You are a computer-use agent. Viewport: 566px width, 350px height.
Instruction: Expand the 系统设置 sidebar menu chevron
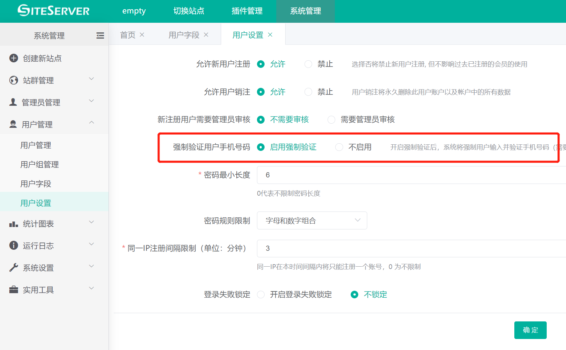(x=92, y=266)
